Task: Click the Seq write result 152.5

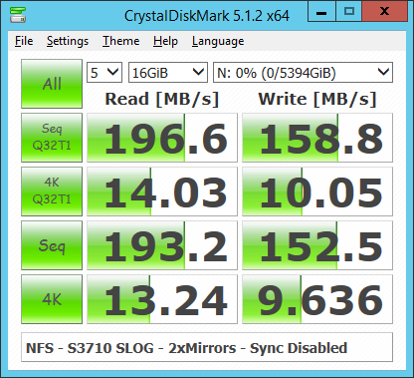Action: (317, 245)
